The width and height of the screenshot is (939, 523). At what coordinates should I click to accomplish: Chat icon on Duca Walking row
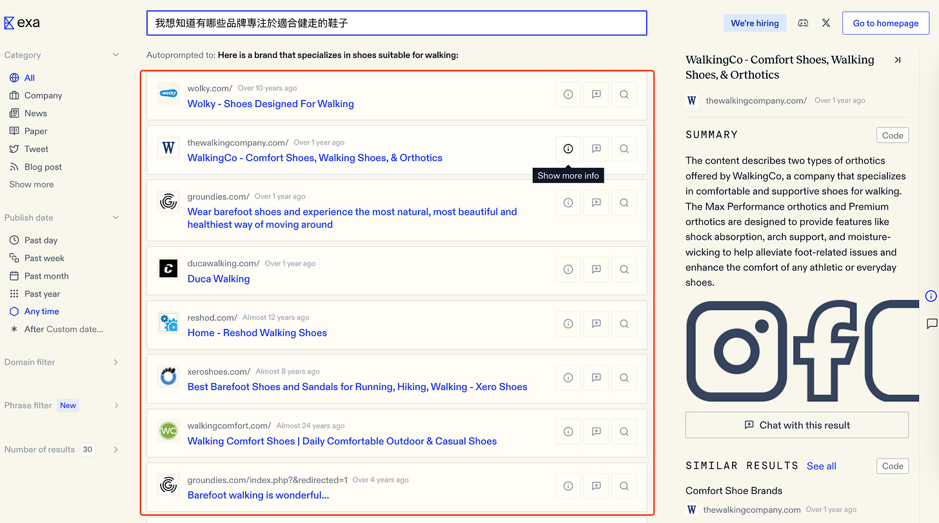click(596, 270)
